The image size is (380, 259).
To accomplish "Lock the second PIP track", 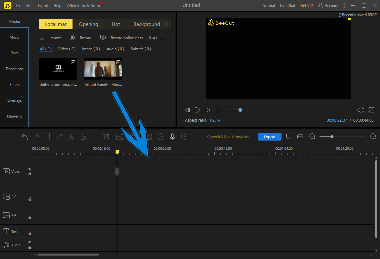I will [x=30, y=218].
